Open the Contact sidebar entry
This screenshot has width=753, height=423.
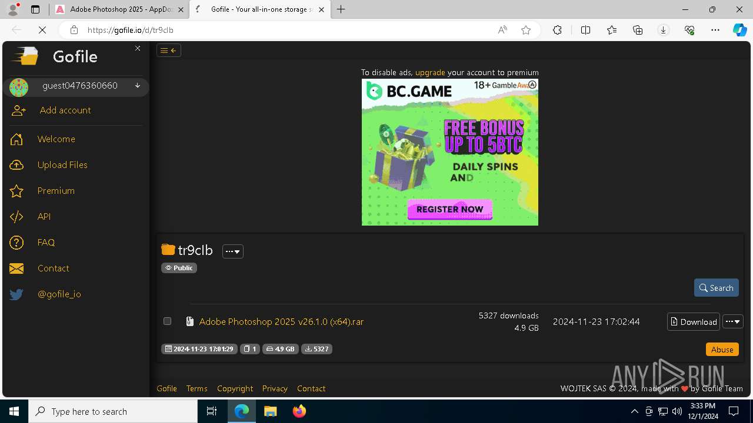click(x=54, y=268)
